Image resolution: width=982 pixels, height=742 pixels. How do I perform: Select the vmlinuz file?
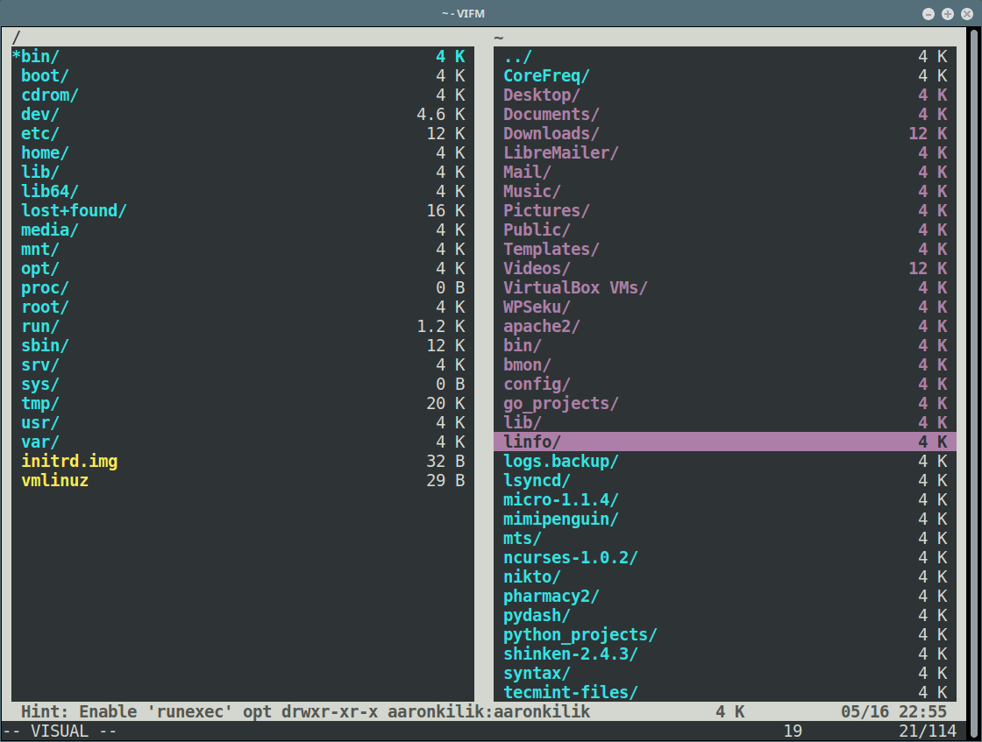click(242, 481)
